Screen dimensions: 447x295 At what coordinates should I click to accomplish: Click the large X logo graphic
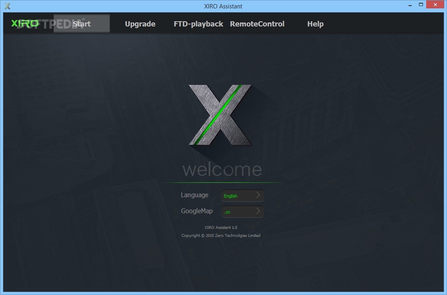[220, 115]
